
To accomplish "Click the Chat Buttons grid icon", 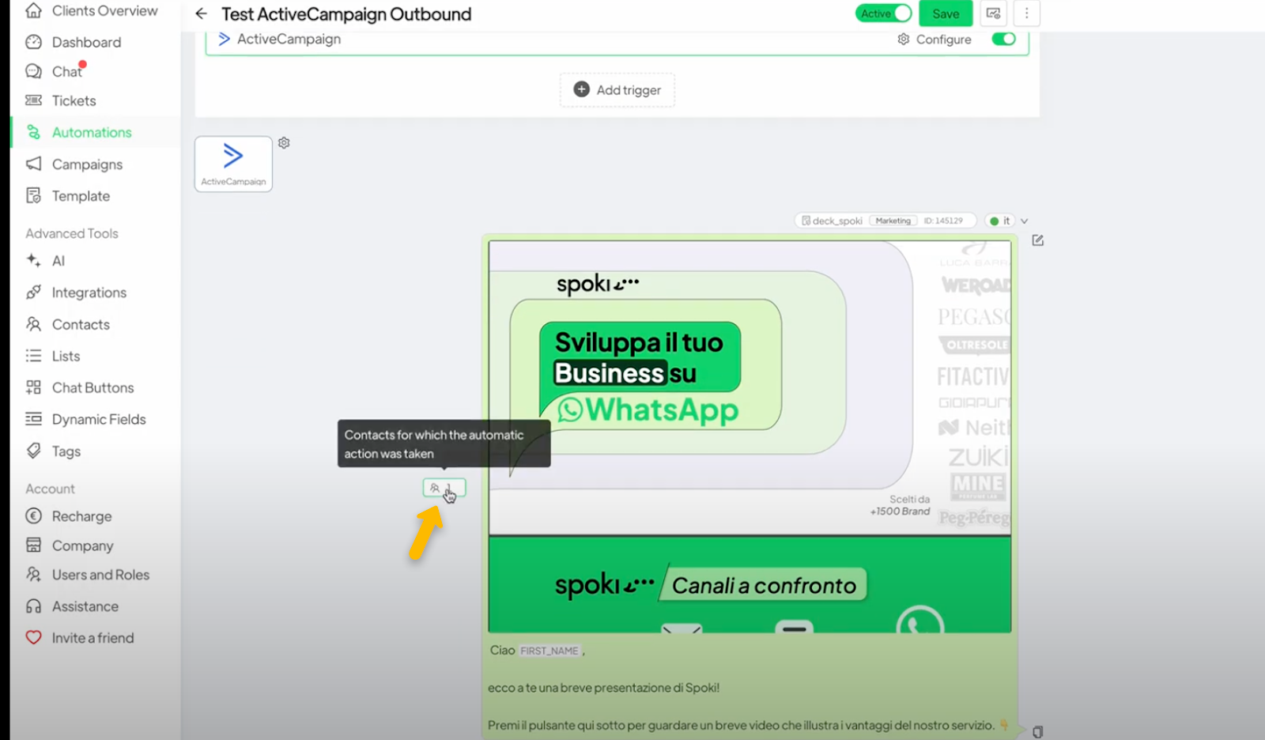I will point(33,387).
